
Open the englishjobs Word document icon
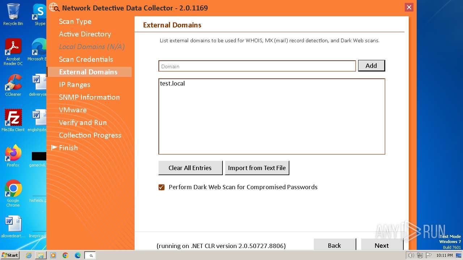(x=38, y=121)
